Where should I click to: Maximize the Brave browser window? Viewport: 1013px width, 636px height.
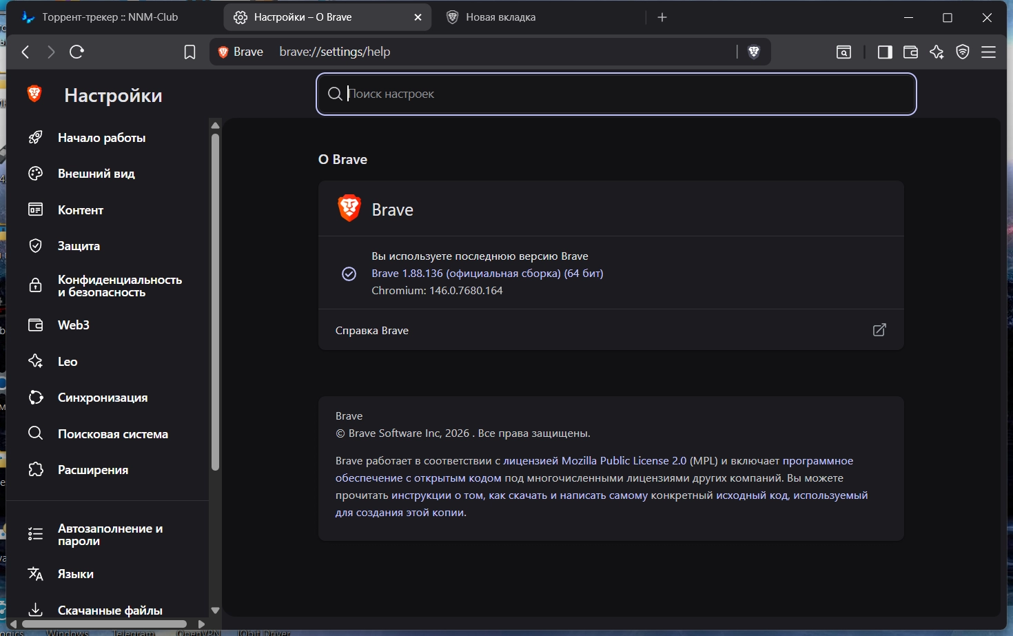[x=948, y=17]
